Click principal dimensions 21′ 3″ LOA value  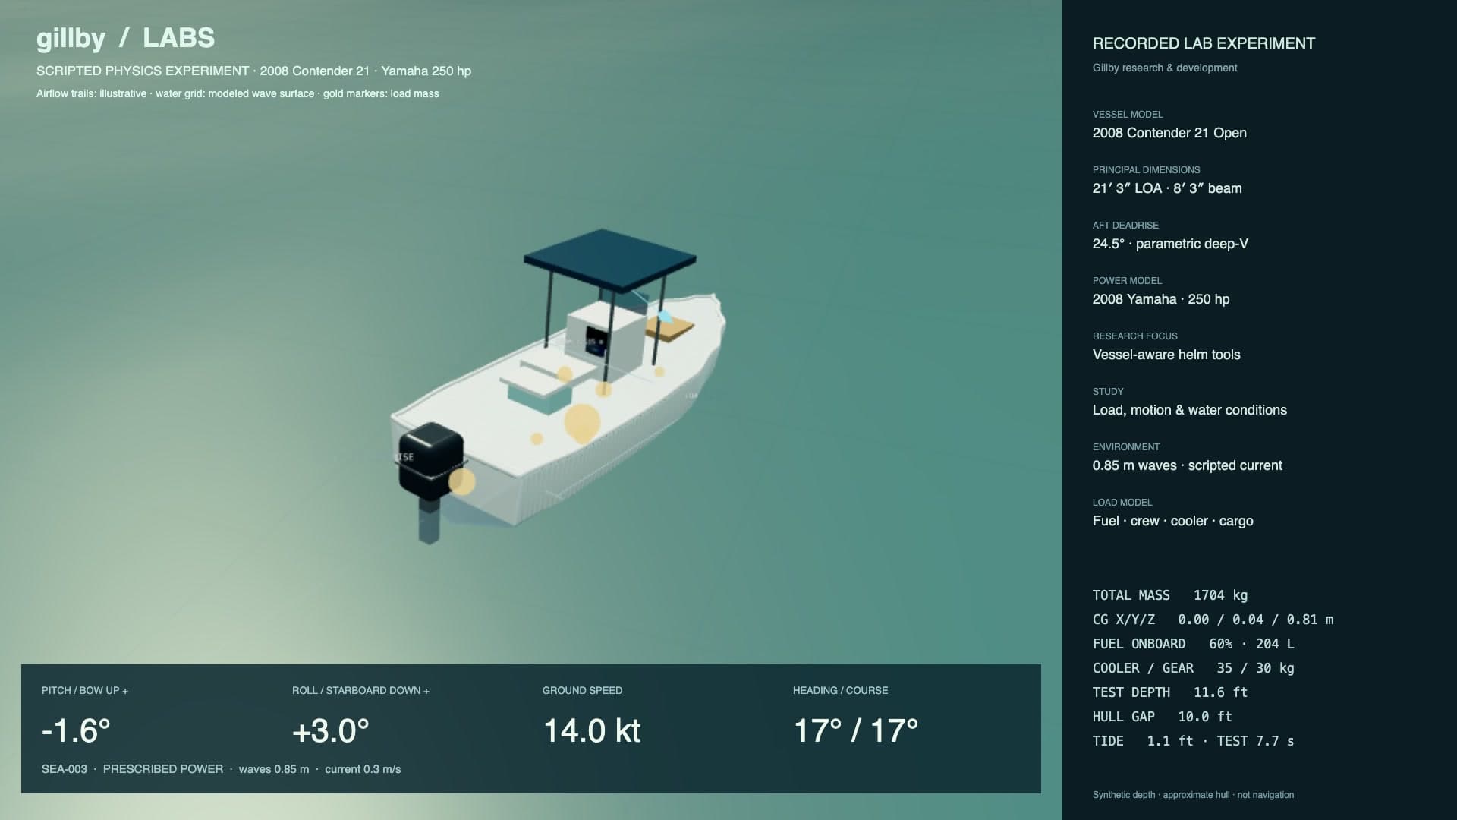(1167, 188)
